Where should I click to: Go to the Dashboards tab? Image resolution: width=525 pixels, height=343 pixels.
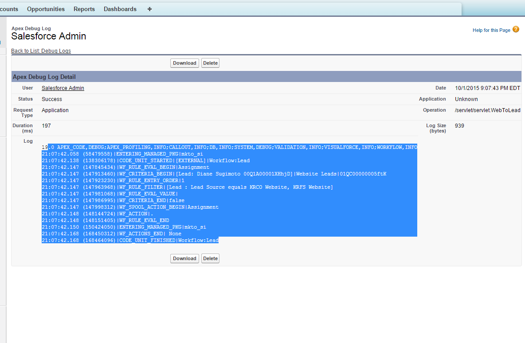pyautogui.click(x=120, y=9)
